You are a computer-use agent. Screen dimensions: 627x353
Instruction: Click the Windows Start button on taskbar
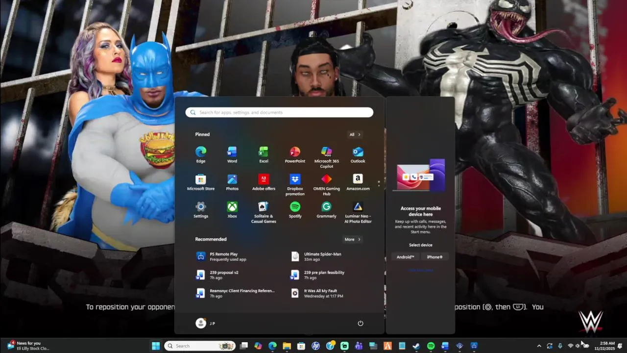click(156, 346)
